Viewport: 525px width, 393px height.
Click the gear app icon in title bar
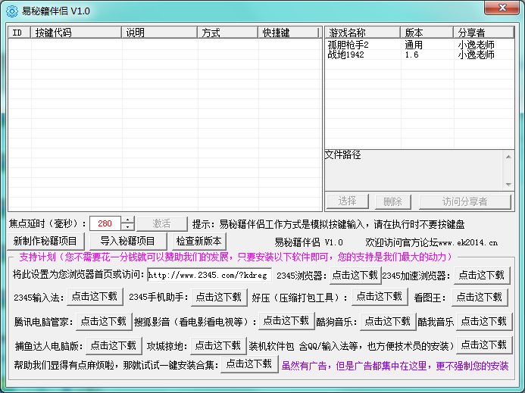[11, 11]
